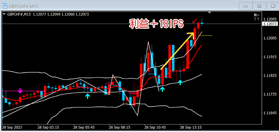Image resolution: width=279 pixels, height=132 pixels.
Task: Select the small green cross candle marker
Action: coord(31,95)
